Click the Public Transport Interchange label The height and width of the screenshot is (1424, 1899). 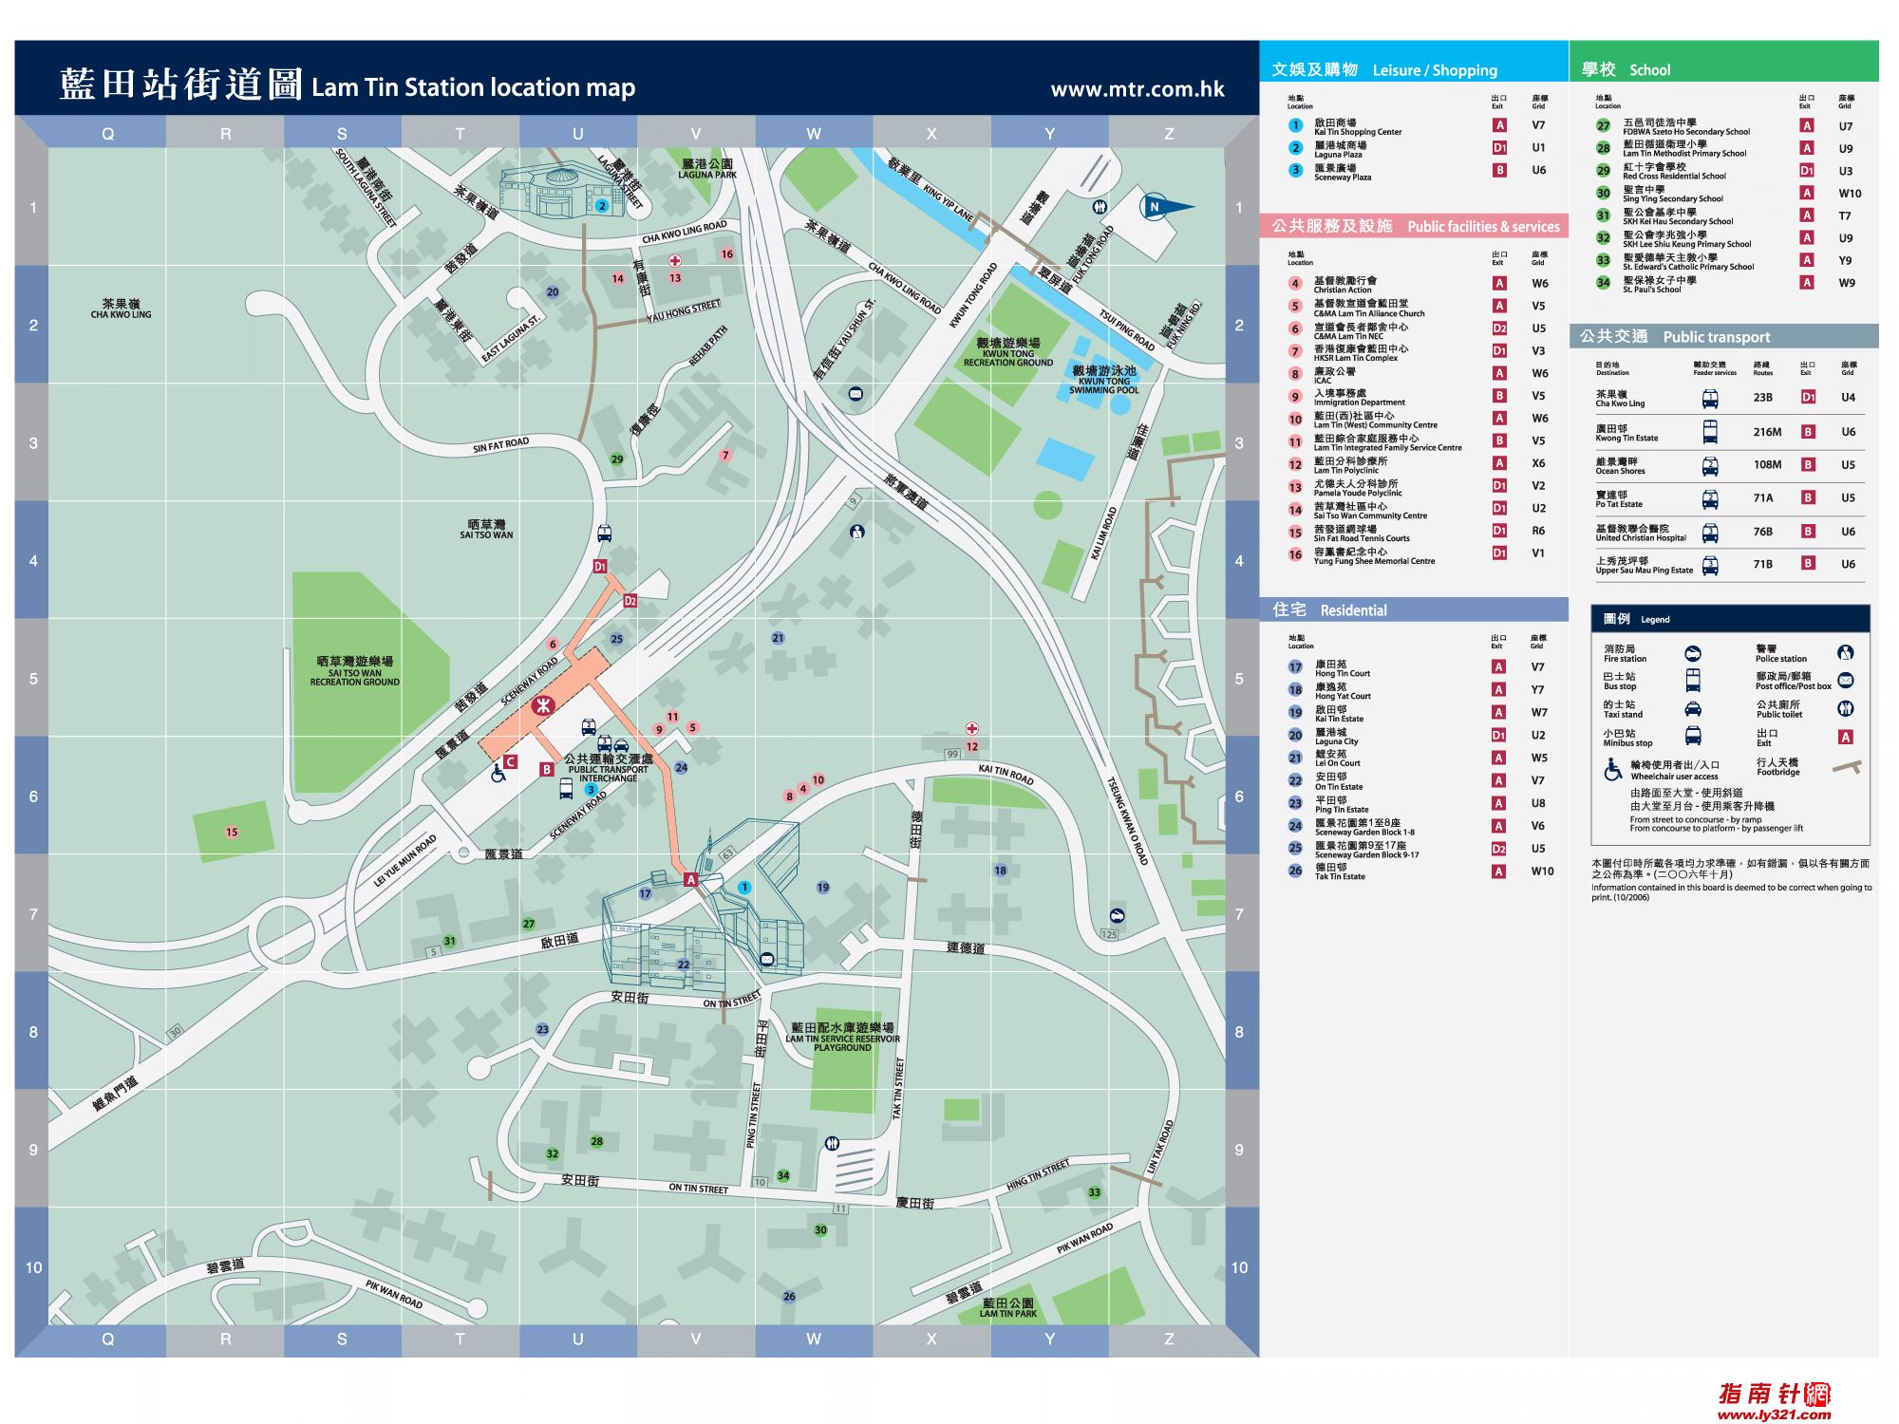(x=609, y=769)
